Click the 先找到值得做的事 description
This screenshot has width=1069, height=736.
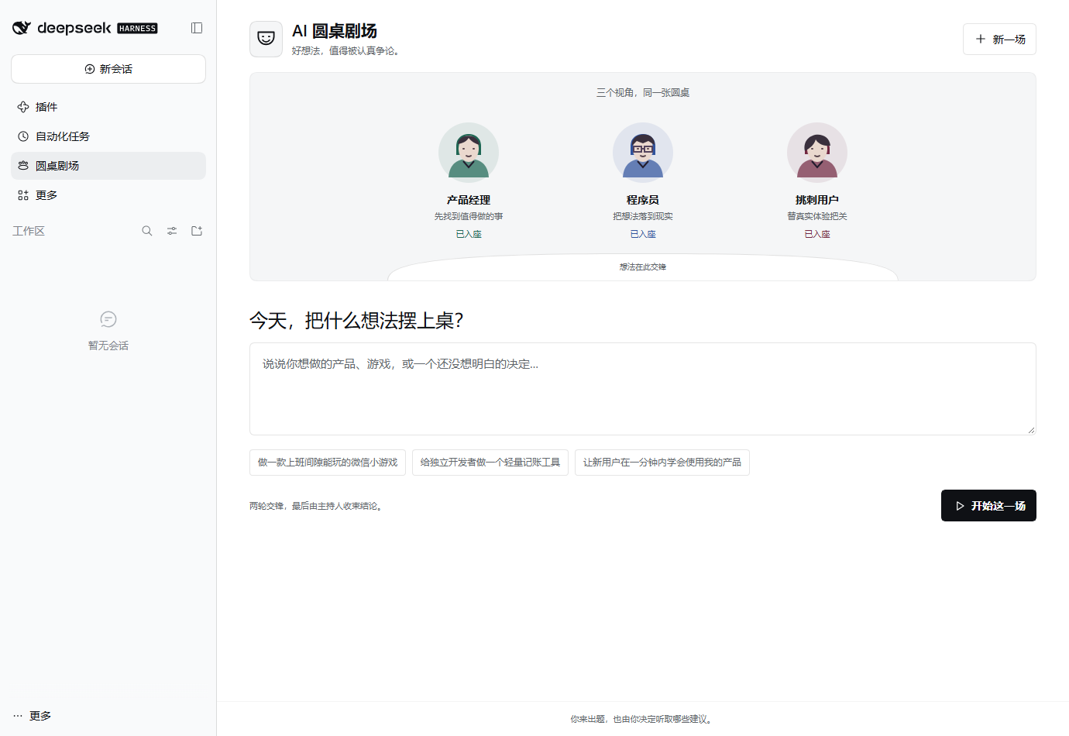click(469, 217)
